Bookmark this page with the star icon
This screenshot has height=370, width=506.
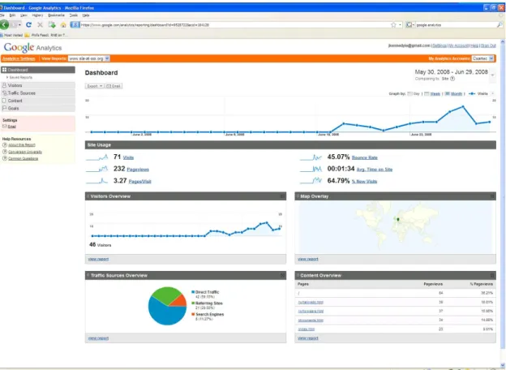[393, 25]
